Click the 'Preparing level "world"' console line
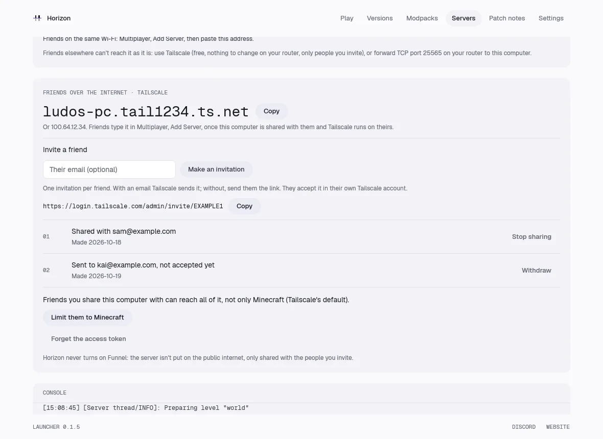Viewport: 603px width, 439px height. click(x=146, y=408)
